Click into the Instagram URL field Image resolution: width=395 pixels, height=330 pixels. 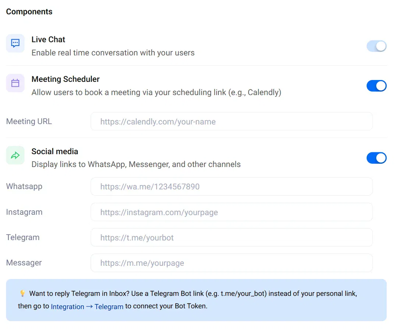[x=231, y=212]
